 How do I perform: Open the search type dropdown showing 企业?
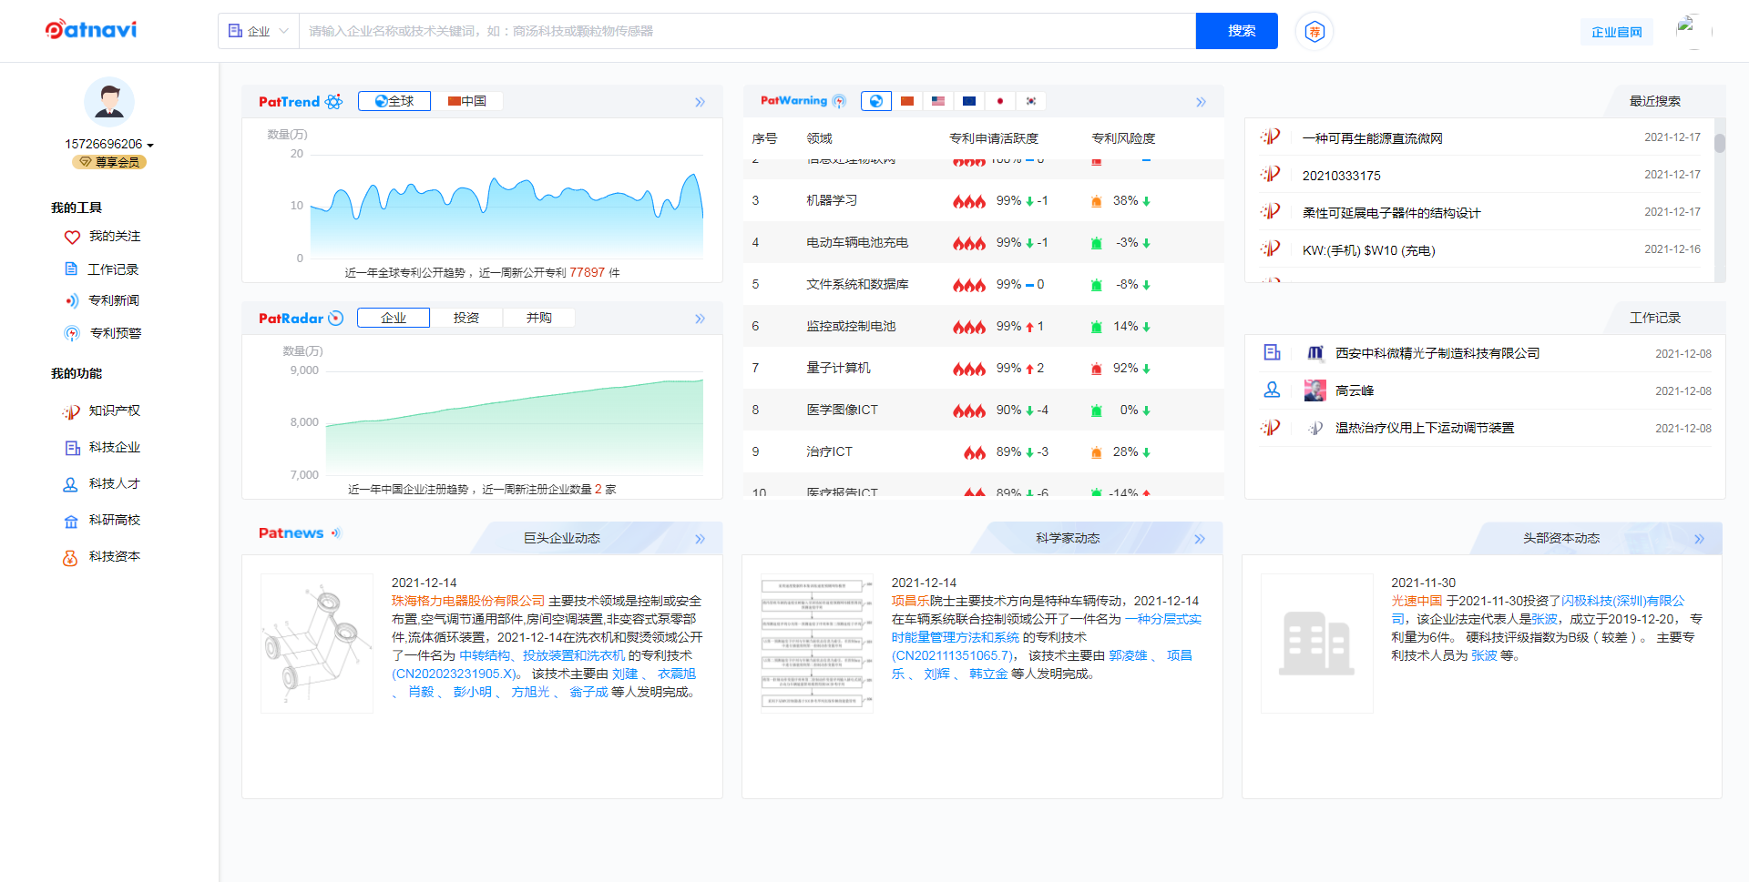(x=258, y=30)
